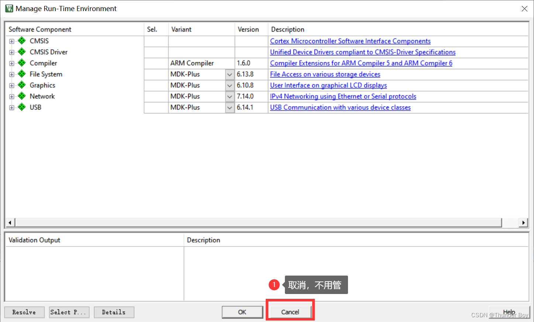Confirm with the OK button
Screen dimensions: 534x322
point(242,312)
